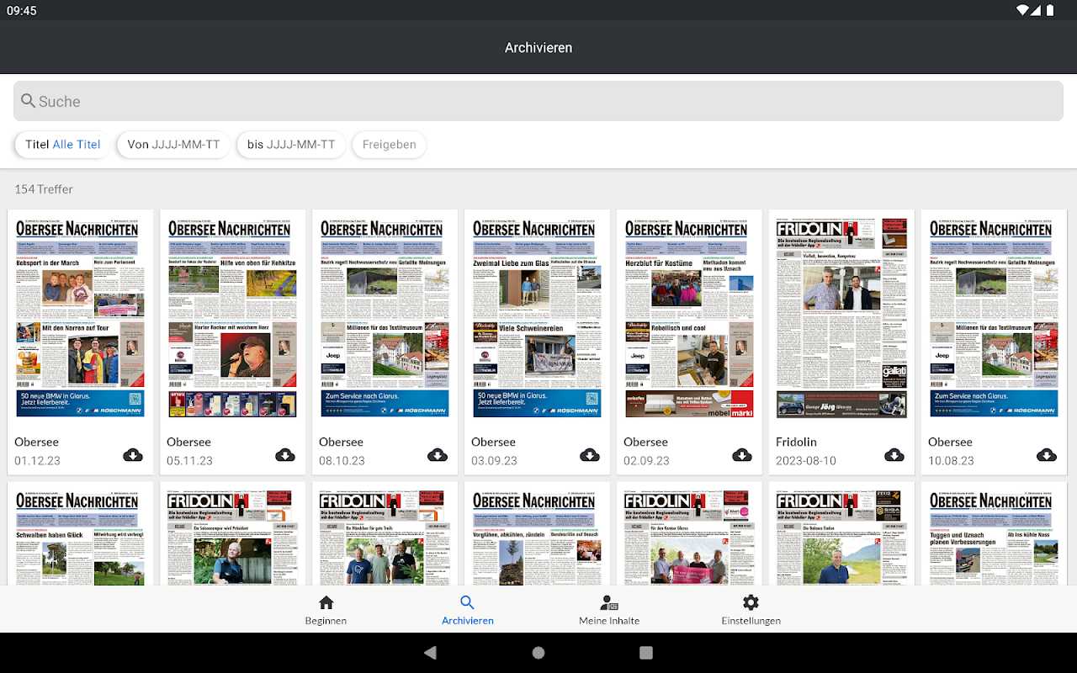
Task: Download the Obersee issue dated 02.09.23
Action: tap(742, 455)
